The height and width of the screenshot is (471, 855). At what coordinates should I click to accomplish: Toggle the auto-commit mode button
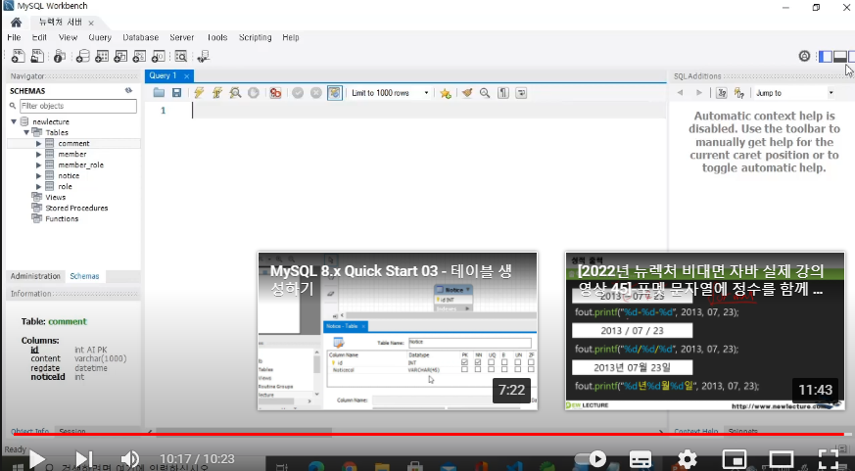pyautogui.click(x=334, y=93)
